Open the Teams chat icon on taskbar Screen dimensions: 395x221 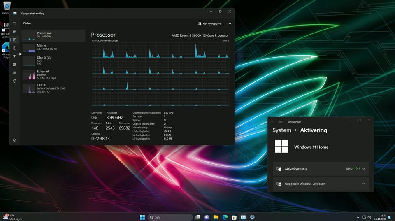tap(207, 217)
